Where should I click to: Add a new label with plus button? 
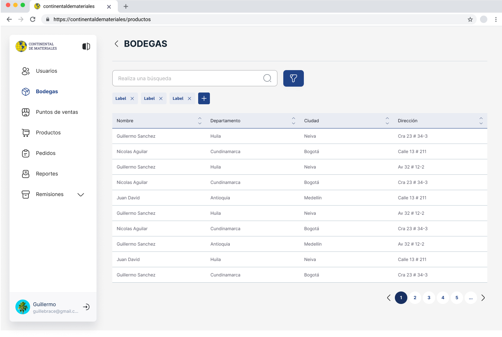pyautogui.click(x=204, y=98)
